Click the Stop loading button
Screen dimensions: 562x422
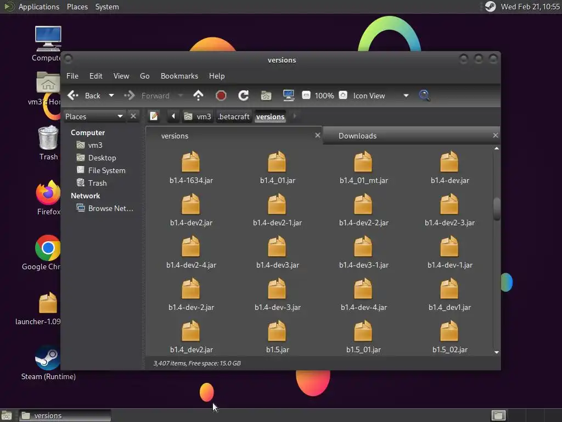tap(221, 96)
